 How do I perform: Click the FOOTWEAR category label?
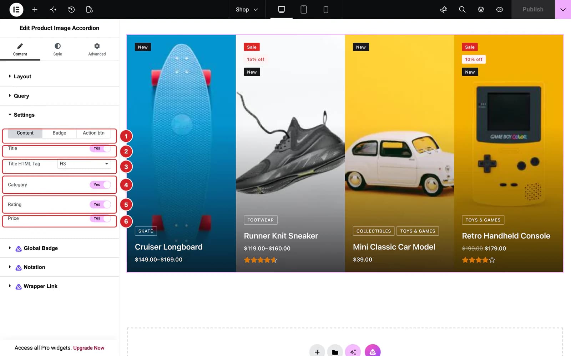click(x=261, y=220)
